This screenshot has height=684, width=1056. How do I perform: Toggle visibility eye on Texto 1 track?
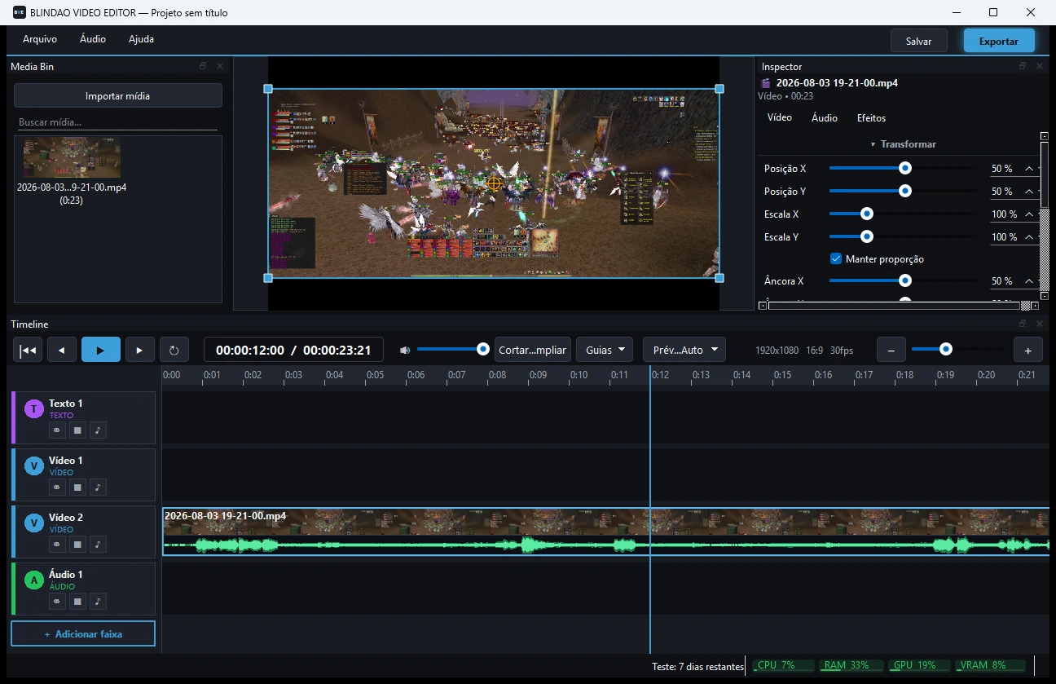tap(57, 430)
